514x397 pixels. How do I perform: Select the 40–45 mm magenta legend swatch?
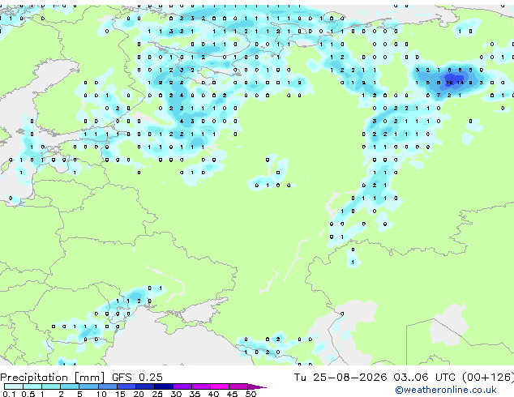point(220,386)
